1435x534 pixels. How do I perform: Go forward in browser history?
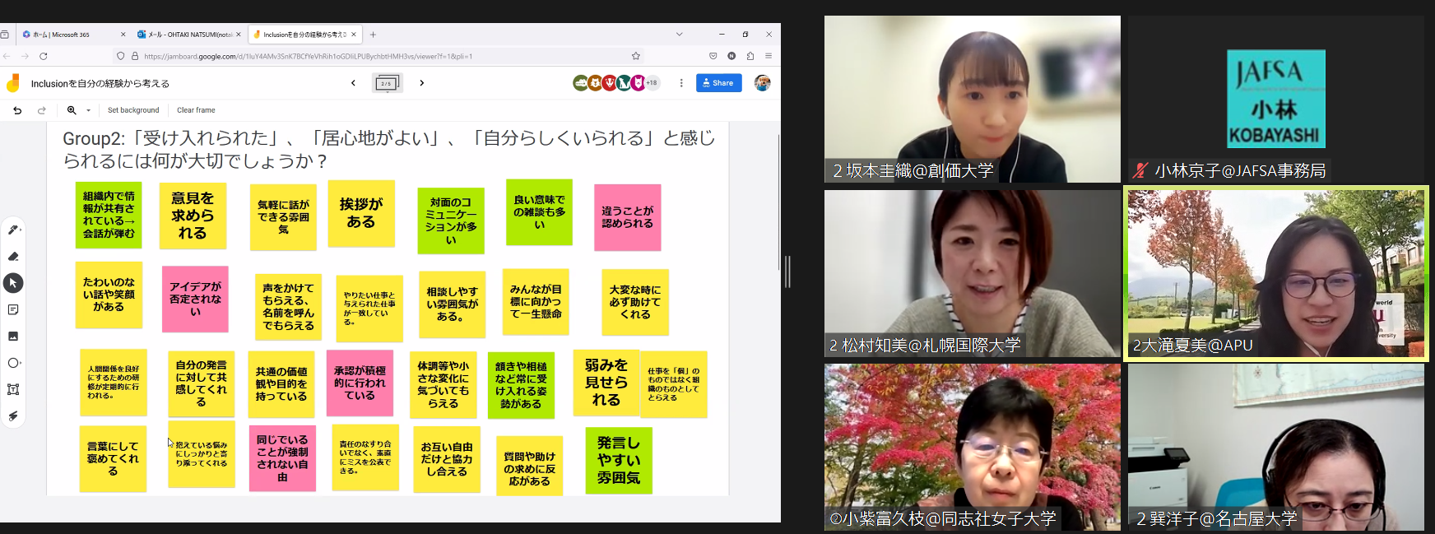pyautogui.click(x=25, y=56)
